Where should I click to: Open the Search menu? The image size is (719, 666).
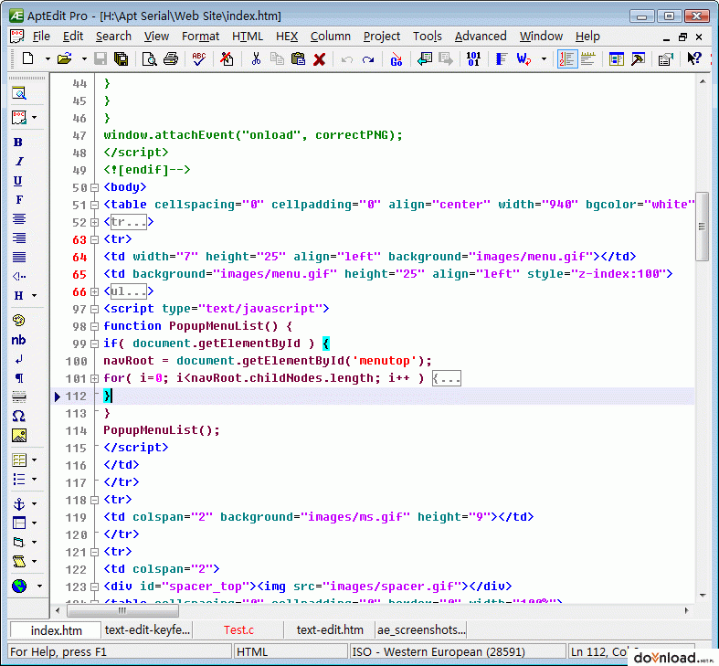[113, 37]
